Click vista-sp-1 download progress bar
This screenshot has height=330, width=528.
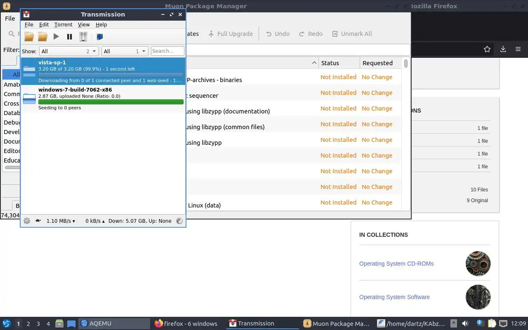(x=111, y=75)
